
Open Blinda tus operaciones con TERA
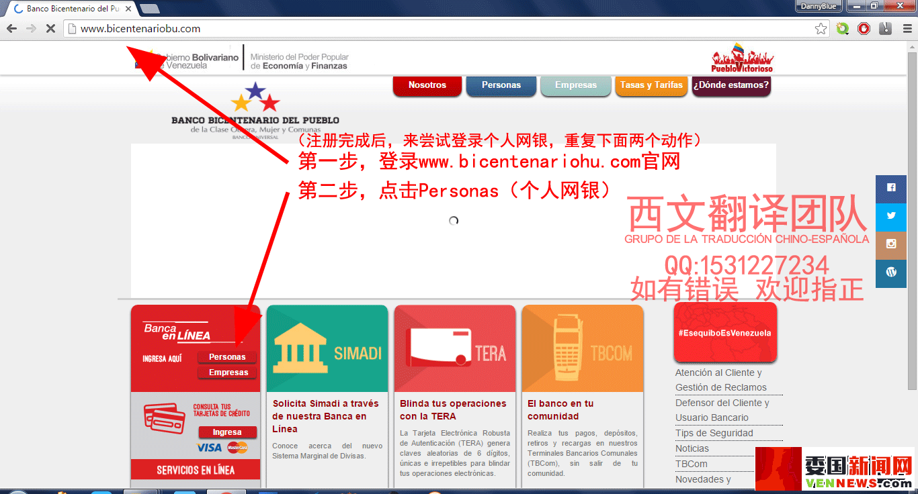[453, 410]
